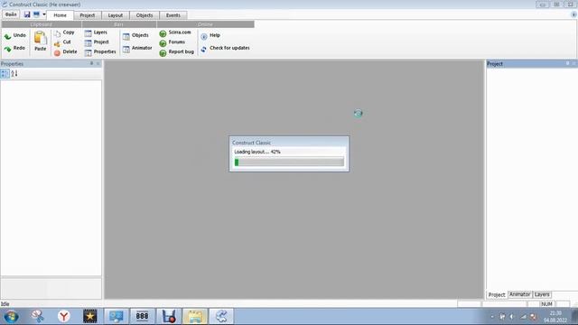Close the Properties panel
The image size is (578, 325).
[x=98, y=64]
